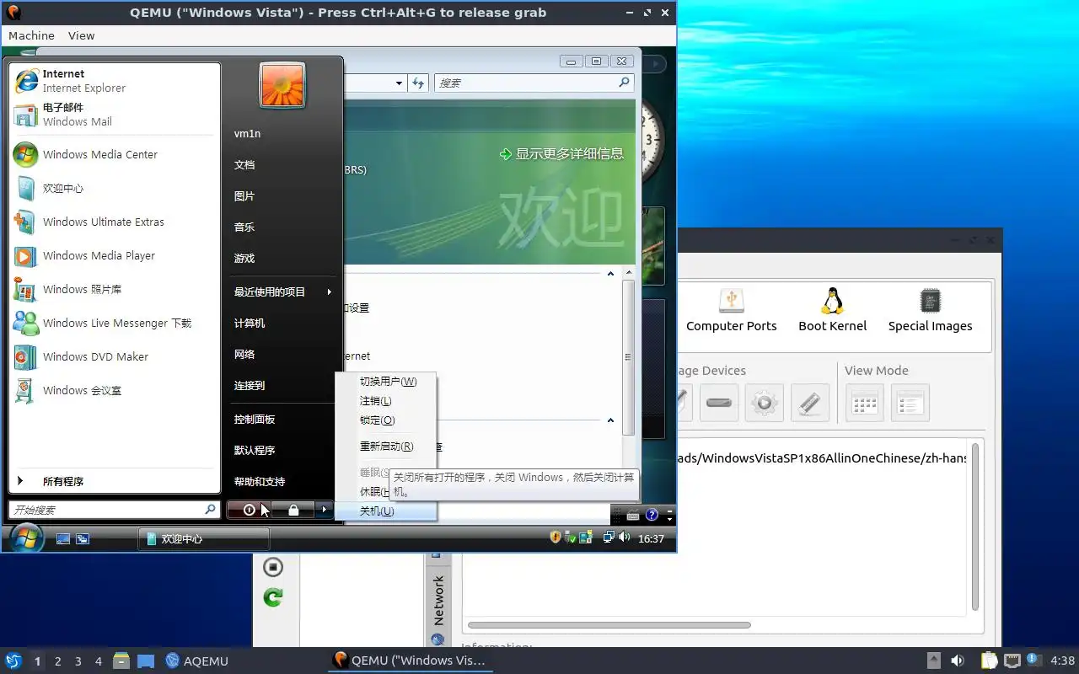Click the Start menu lock button
This screenshot has height=674, width=1079.
coord(293,510)
